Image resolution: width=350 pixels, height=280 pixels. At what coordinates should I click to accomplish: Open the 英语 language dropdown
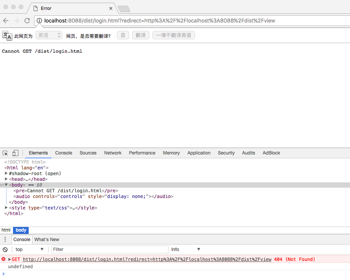coord(49,35)
